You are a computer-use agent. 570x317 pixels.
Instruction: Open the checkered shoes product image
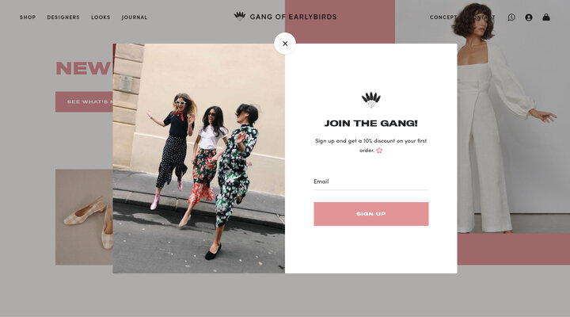[85, 217]
